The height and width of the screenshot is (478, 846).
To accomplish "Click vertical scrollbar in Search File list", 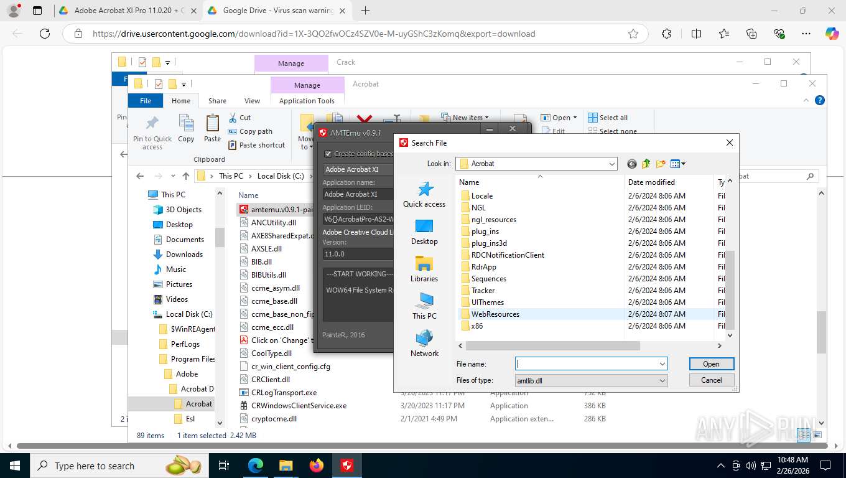I will click(x=730, y=291).
